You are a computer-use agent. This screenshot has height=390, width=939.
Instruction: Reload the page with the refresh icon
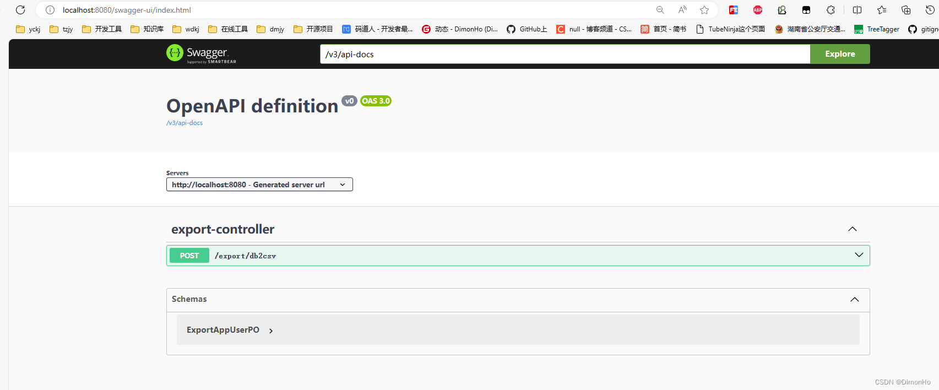point(20,10)
